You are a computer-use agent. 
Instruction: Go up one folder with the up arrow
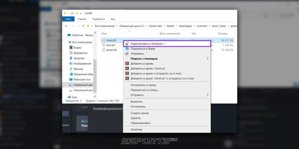point(83,26)
